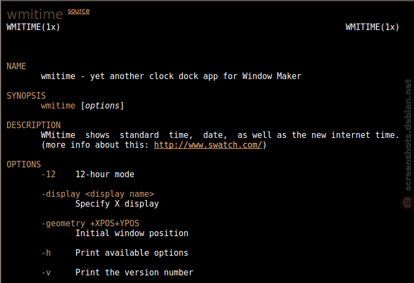Click the screenshots.debian.net watermark text
The image size is (414, 283).
(x=408, y=135)
